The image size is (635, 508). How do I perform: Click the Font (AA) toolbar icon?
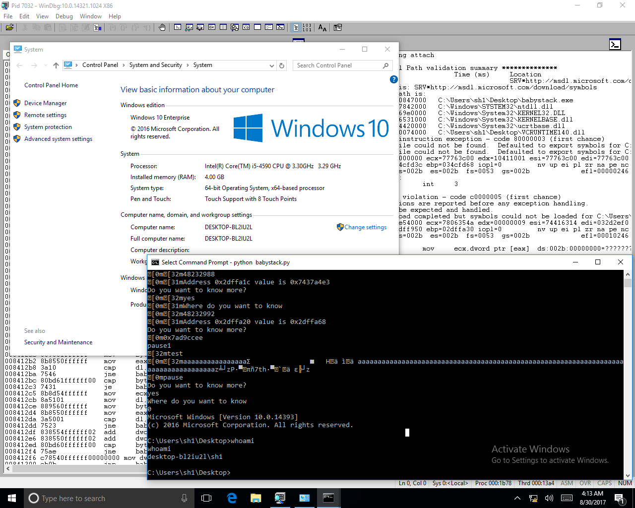(322, 27)
